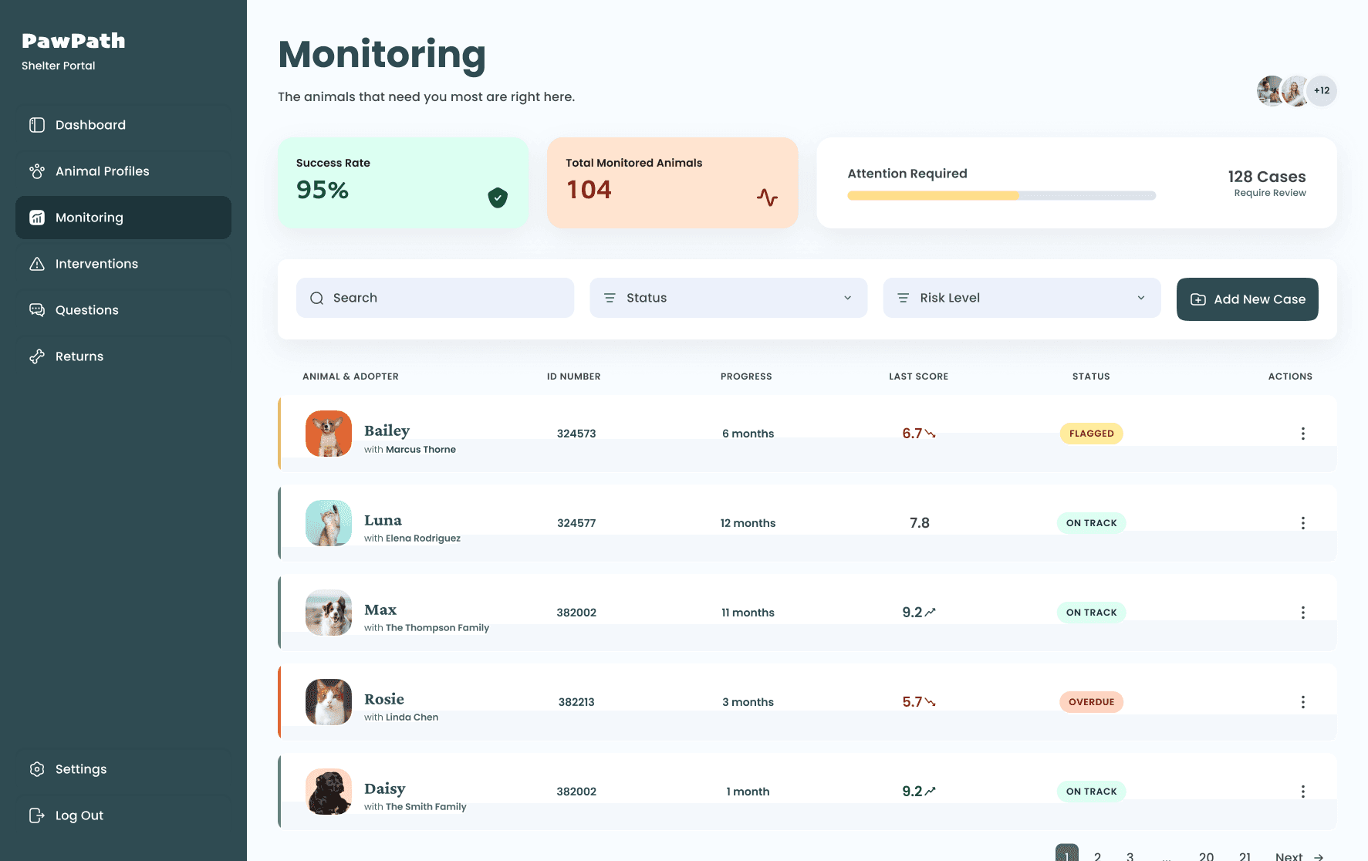
Task: Click the pulse icon on Total Monitored Animals
Action: pyautogui.click(x=767, y=198)
